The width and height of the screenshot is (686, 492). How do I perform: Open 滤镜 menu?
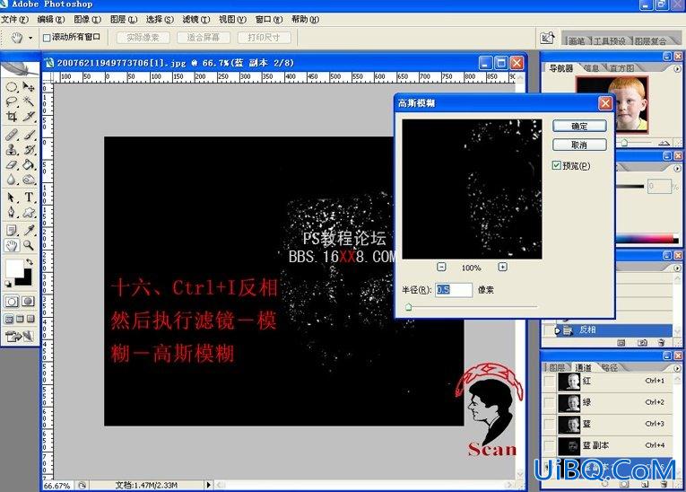(x=196, y=19)
